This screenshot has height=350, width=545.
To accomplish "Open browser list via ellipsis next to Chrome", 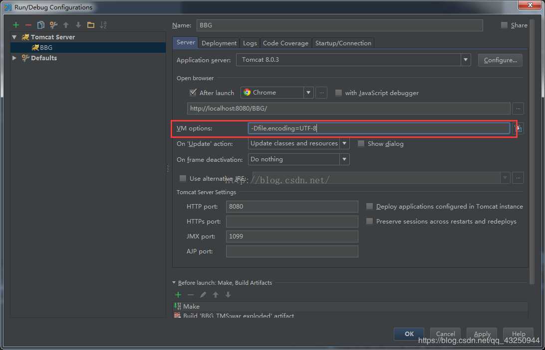I will (x=321, y=93).
